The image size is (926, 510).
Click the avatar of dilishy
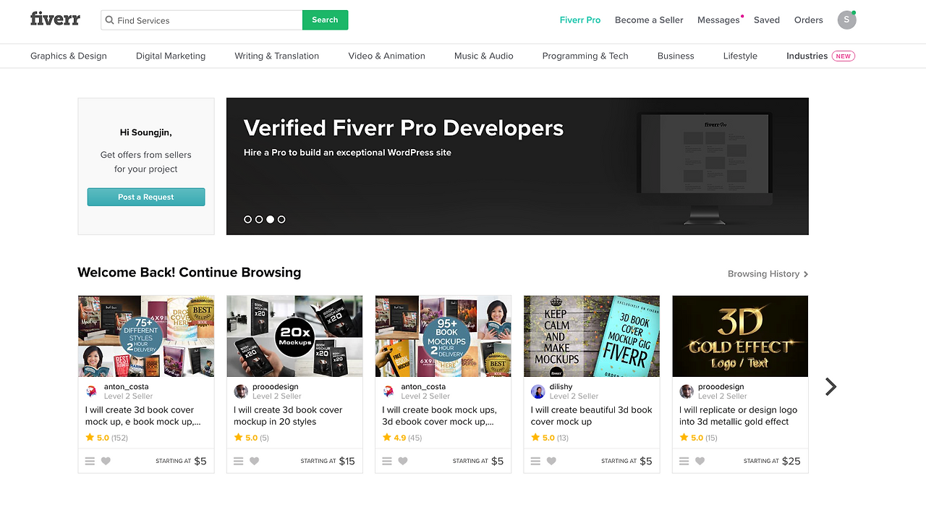tap(538, 391)
